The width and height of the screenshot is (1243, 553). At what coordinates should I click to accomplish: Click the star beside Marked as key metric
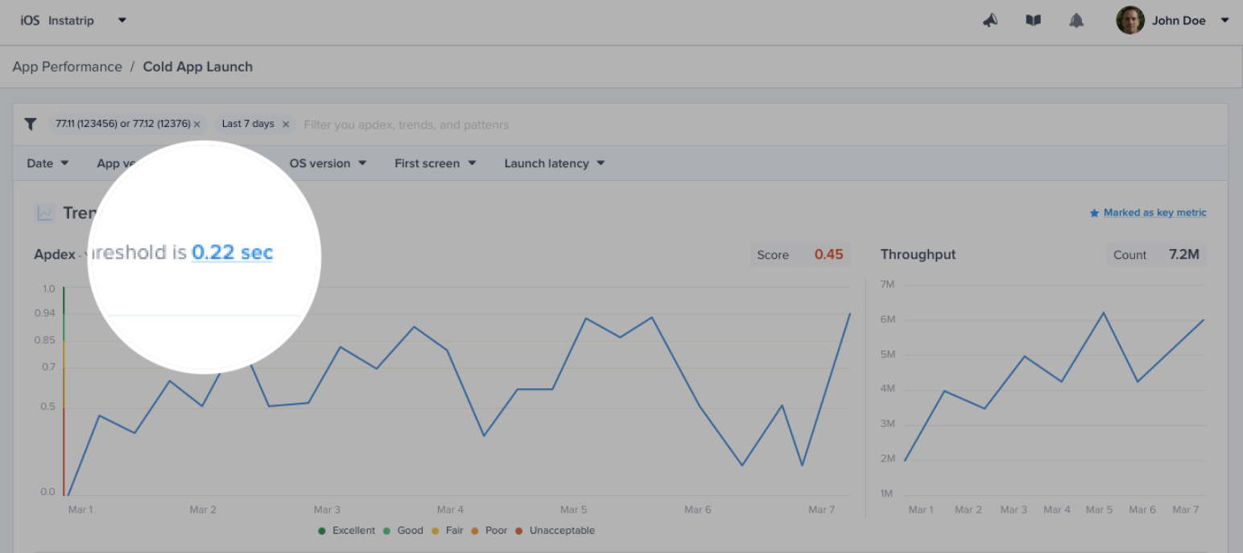[1094, 213]
